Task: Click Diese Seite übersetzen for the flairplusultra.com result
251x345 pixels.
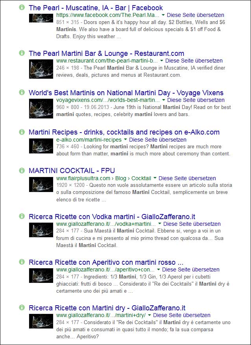Action: (x=187, y=178)
